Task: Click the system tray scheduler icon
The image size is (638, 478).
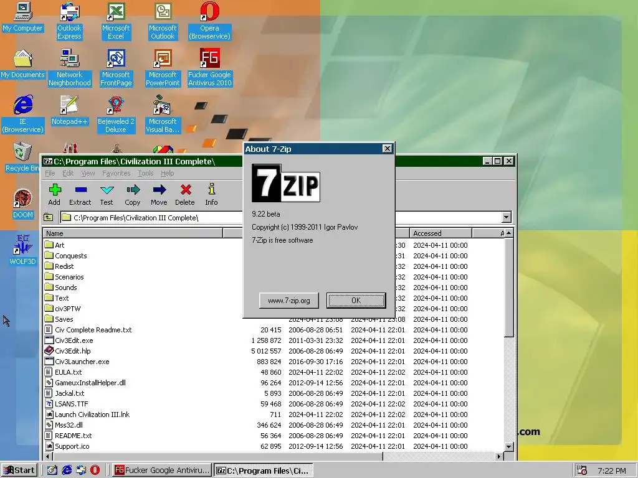Action: 582,471
